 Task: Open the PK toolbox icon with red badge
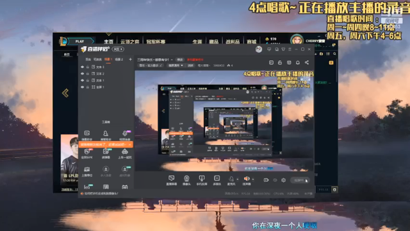(x=87, y=153)
